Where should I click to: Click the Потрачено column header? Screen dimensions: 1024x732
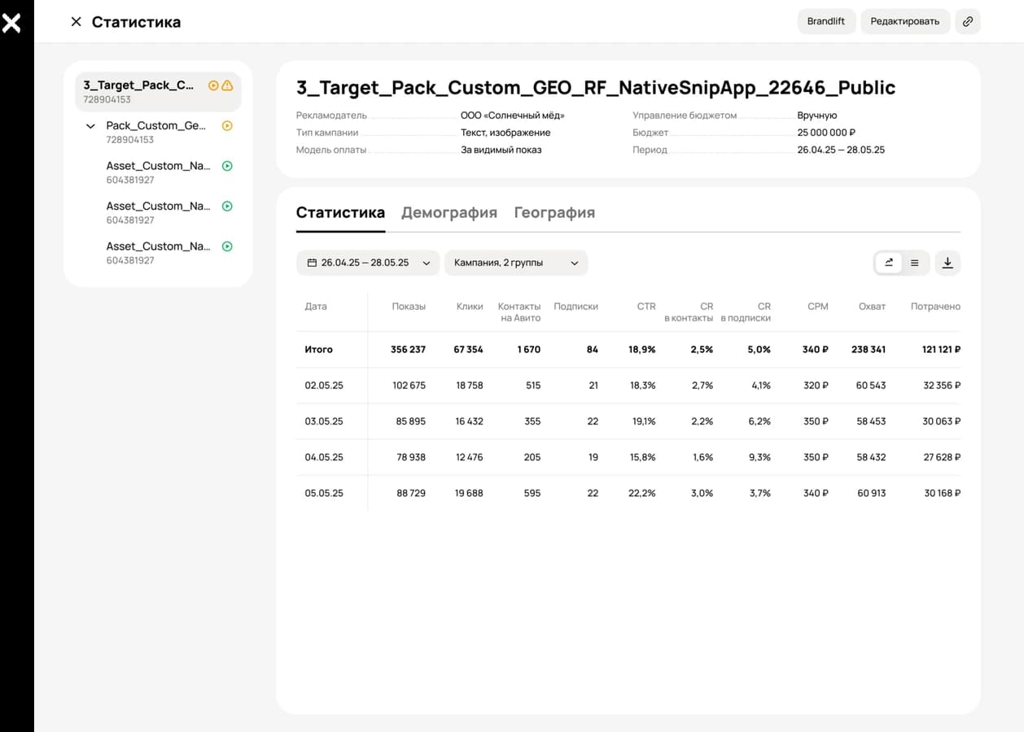935,307
